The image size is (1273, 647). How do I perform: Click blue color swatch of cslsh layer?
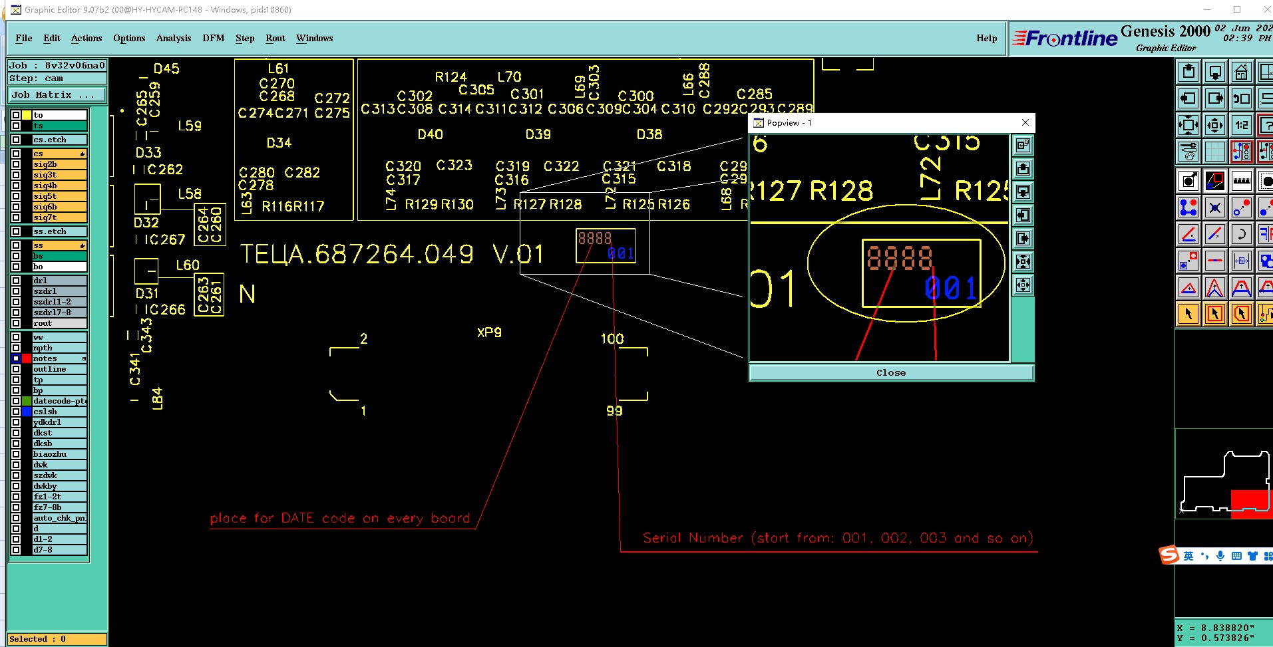27,412
